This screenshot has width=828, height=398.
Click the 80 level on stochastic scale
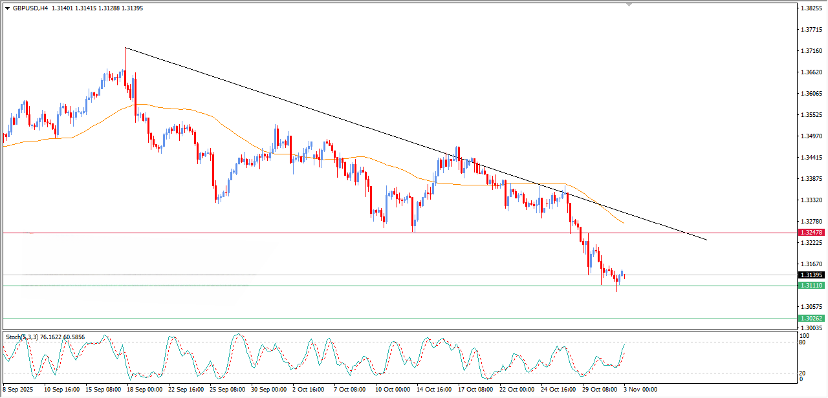click(x=804, y=342)
